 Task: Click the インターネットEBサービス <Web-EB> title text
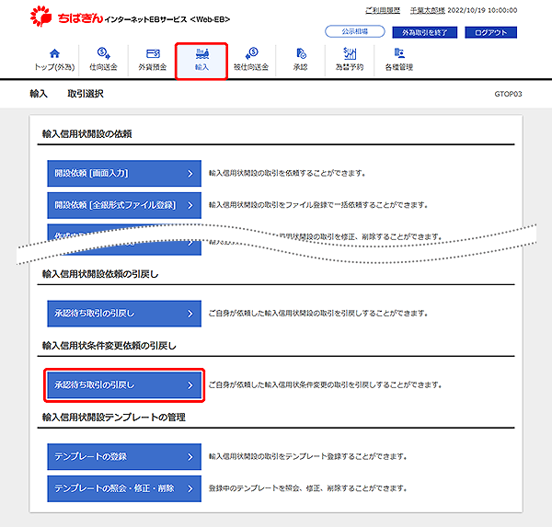pos(167,19)
